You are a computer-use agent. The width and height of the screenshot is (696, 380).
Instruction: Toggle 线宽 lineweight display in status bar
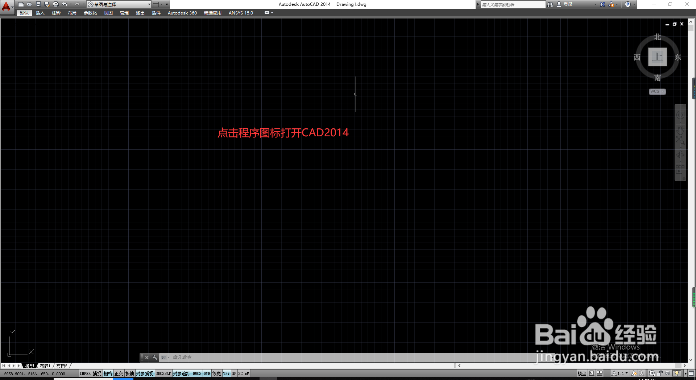[x=217, y=373]
